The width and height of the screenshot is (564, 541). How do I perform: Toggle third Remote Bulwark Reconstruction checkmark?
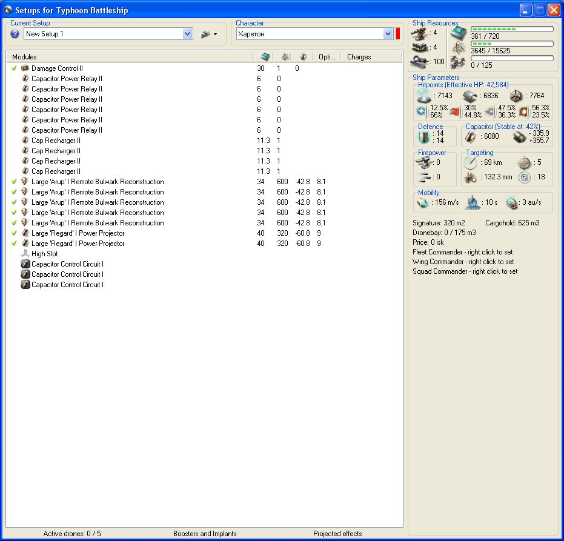[14, 202]
